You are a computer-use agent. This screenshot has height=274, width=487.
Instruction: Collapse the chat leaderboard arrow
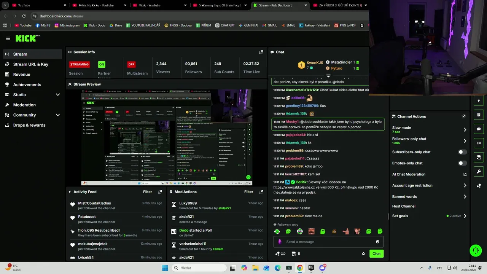(x=328, y=76)
